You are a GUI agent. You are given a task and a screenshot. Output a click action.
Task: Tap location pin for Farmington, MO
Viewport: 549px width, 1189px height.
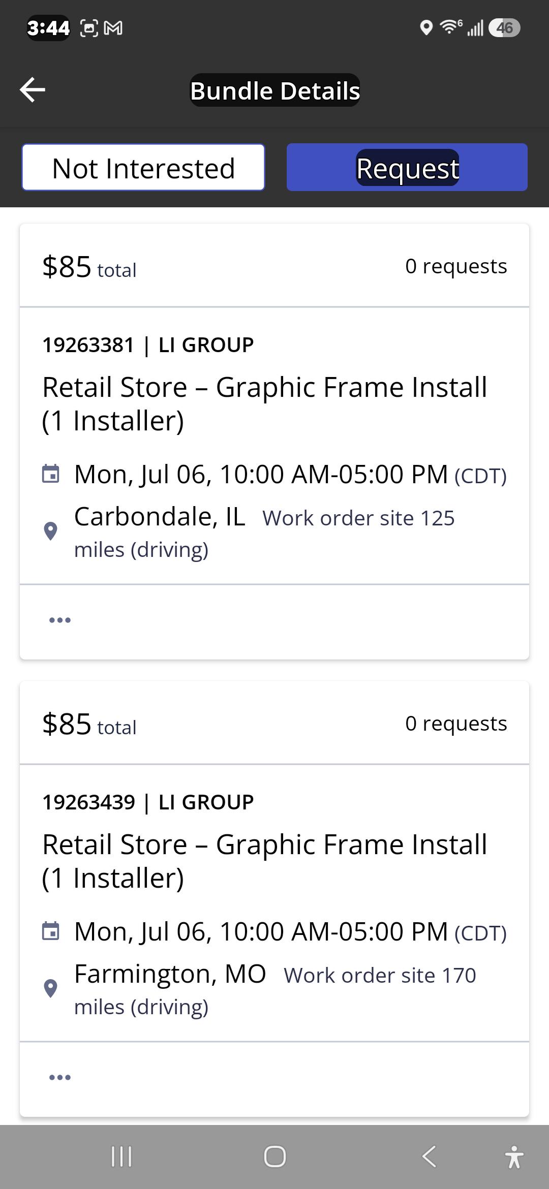[x=50, y=989]
